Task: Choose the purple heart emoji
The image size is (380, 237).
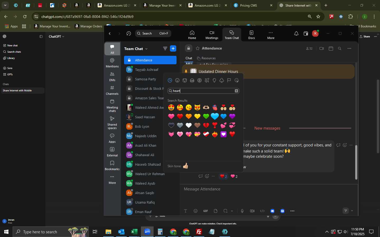Action: pyautogui.click(x=232, y=116)
